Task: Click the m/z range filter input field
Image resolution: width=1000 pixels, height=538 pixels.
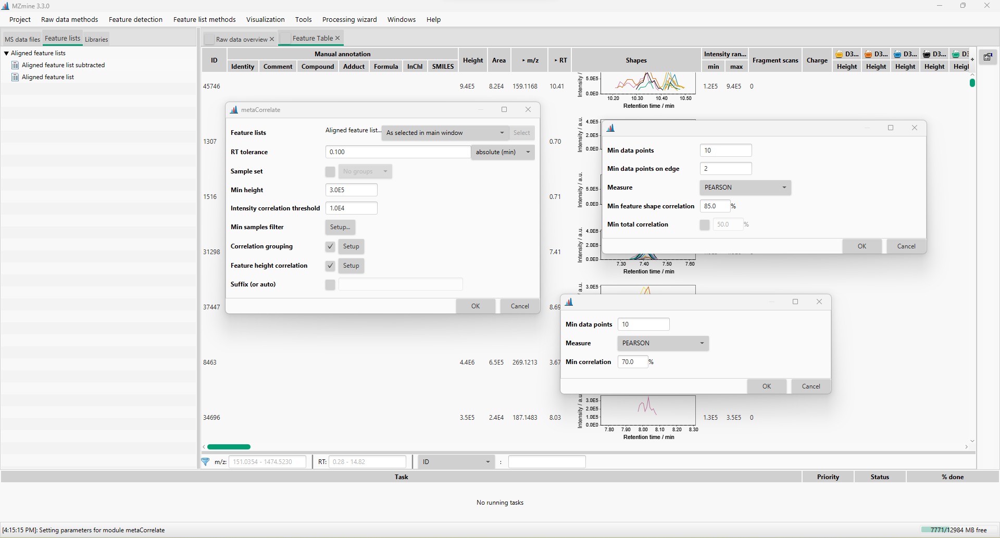Action: pyautogui.click(x=267, y=462)
